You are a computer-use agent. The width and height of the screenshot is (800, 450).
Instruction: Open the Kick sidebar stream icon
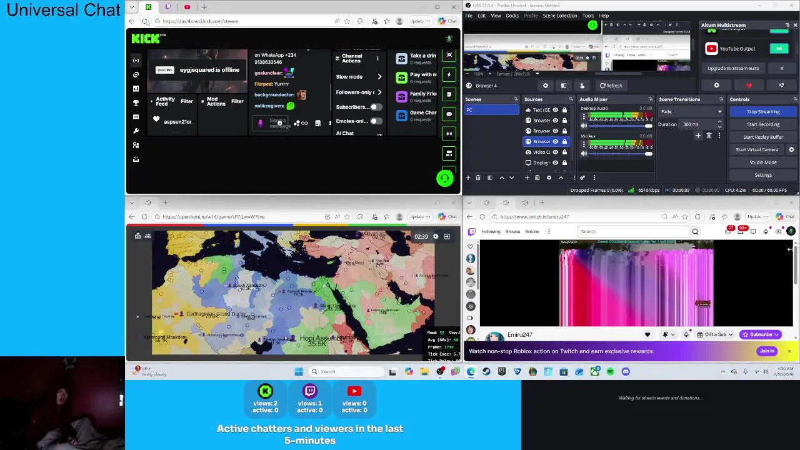[136, 61]
